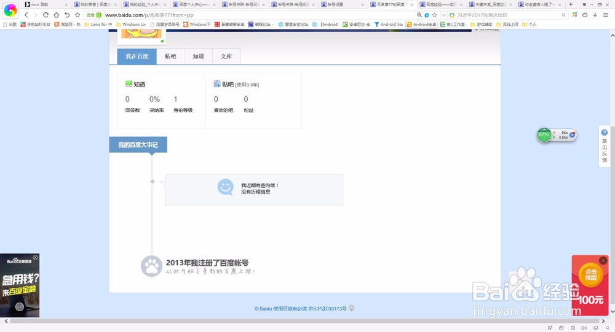
Task: Close the red 100元 coupon ad
Action: (603, 260)
